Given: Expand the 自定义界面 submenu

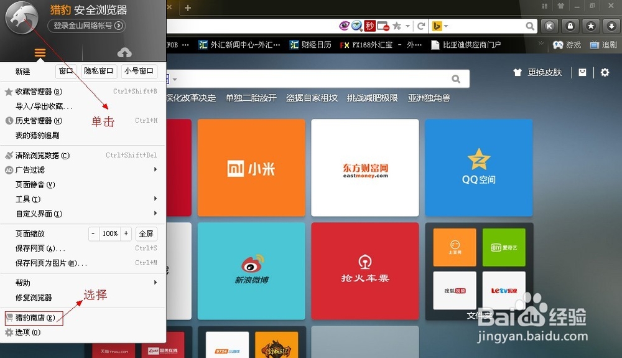Looking at the screenshot, I should 83,214.
